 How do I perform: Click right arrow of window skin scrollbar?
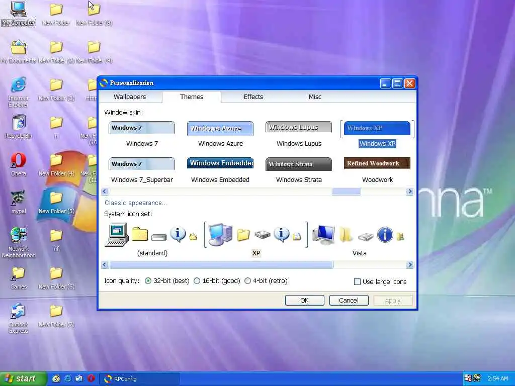(x=410, y=191)
